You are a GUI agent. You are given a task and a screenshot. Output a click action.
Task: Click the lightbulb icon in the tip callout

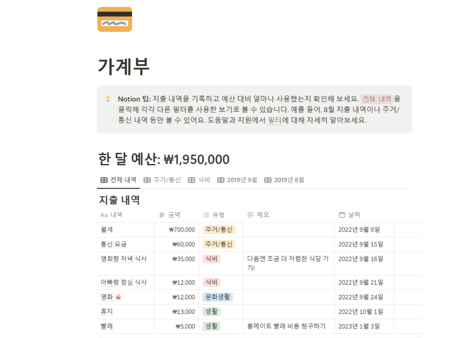(107, 99)
